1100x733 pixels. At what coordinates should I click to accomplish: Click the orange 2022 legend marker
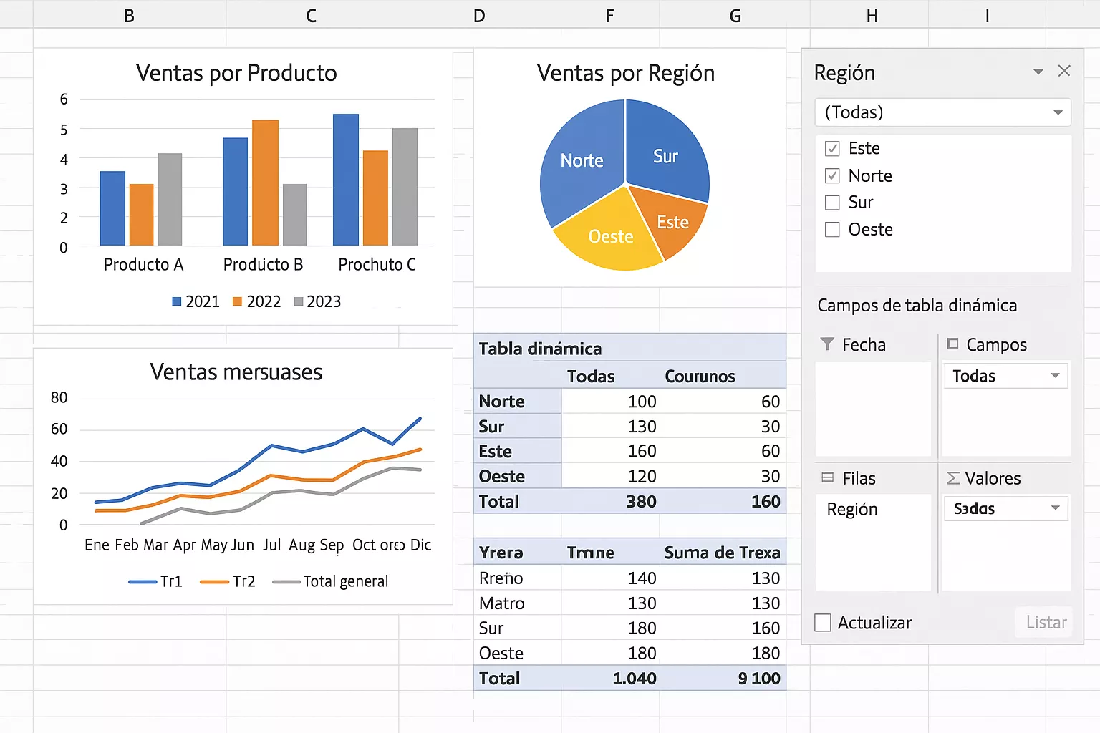coord(238,302)
